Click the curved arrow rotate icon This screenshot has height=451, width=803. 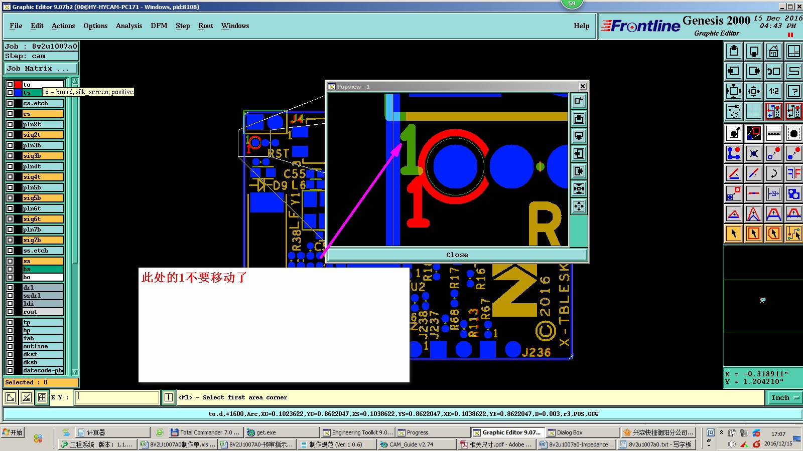coord(774,173)
